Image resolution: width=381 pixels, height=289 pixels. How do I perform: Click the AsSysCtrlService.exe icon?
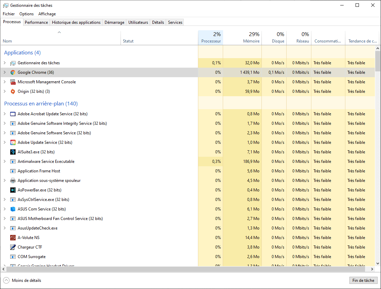coord(13,200)
